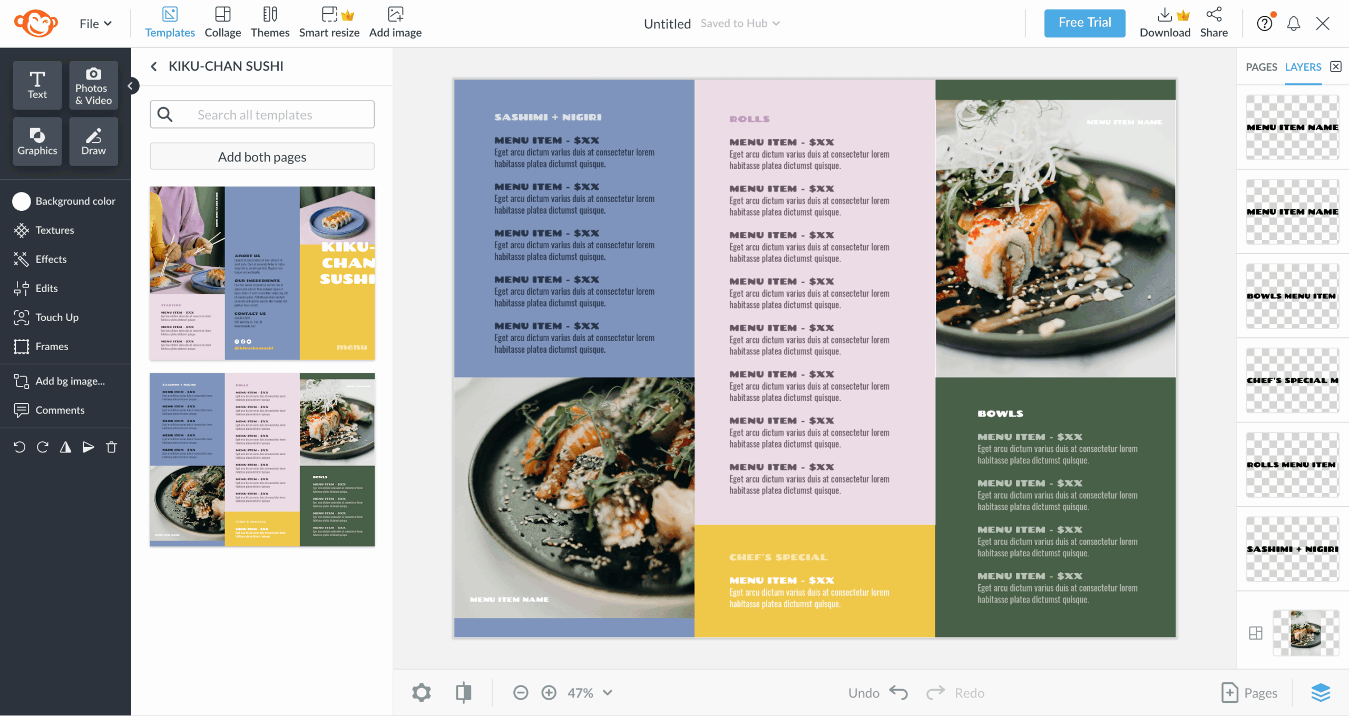Open the help question mark icon
The height and width of the screenshot is (716, 1349).
[x=1265, y=23]
